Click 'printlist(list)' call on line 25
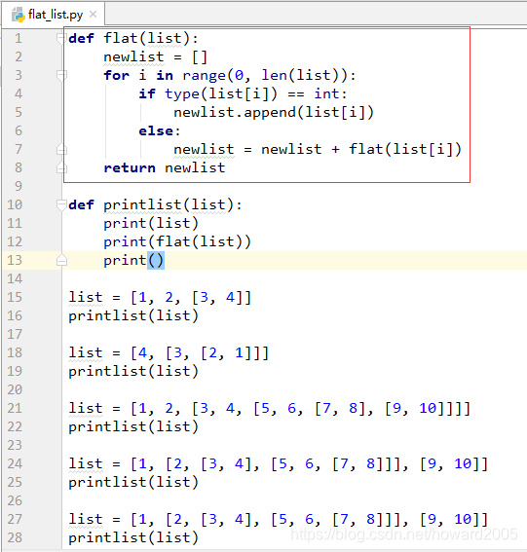Screen dimensions: 527x552 133,482
